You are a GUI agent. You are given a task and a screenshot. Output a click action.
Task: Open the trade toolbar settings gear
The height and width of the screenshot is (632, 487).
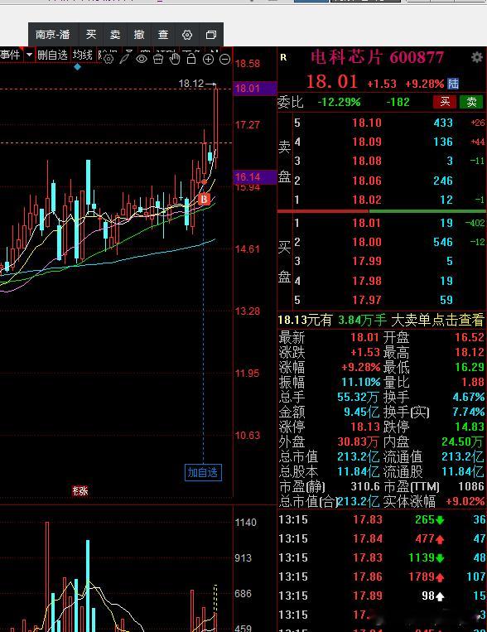point(187,35)
